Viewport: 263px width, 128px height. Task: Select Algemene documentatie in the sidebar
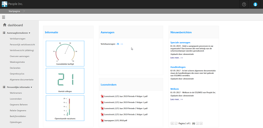pos(22,80)
